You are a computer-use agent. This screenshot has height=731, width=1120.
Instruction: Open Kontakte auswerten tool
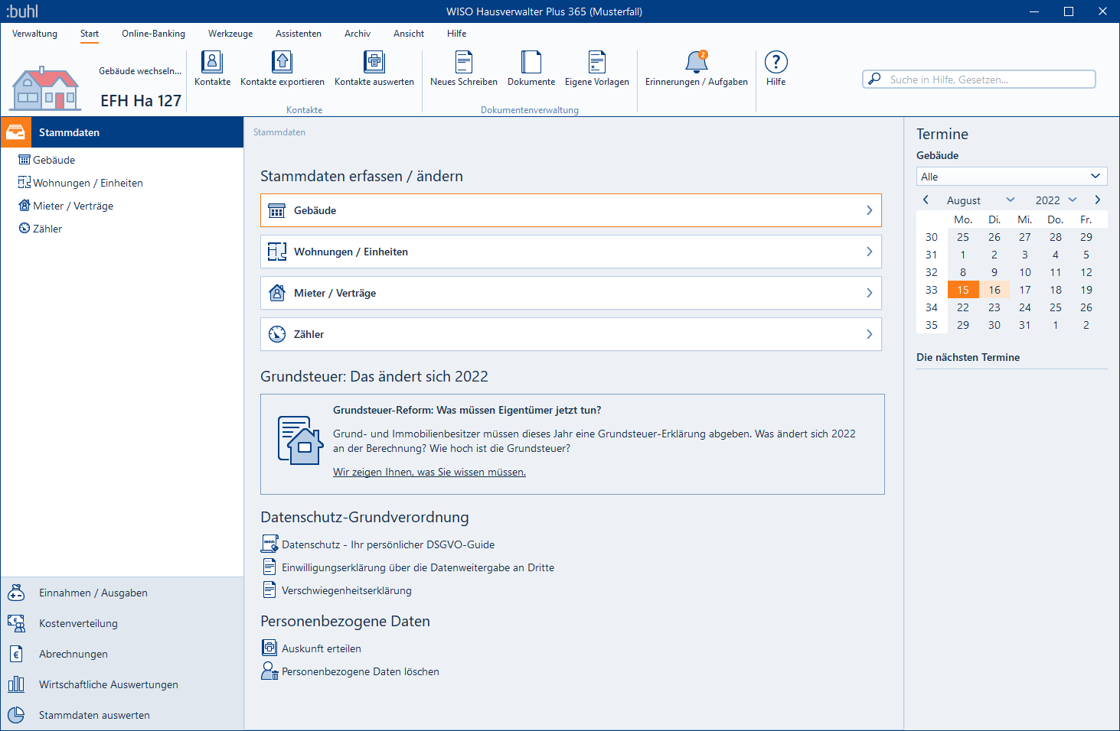coord(374,62)
